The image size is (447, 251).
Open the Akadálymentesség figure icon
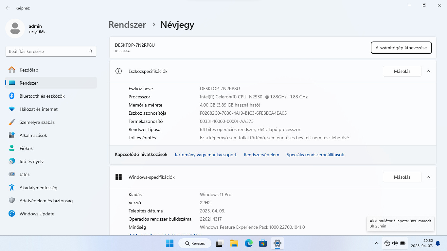[12, 188]
